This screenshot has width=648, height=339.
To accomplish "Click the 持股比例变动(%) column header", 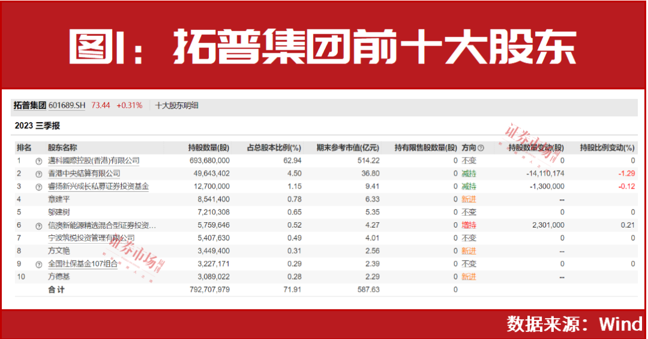I will point(607,148).
